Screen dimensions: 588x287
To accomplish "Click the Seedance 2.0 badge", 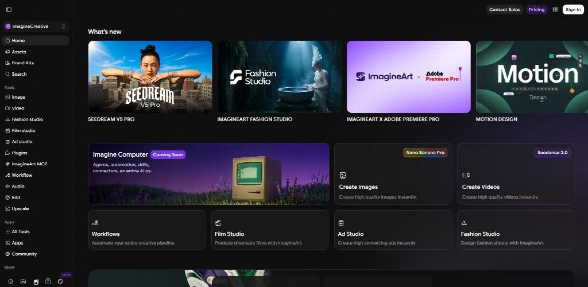I will pyautogui.click(x=552, y=153).
